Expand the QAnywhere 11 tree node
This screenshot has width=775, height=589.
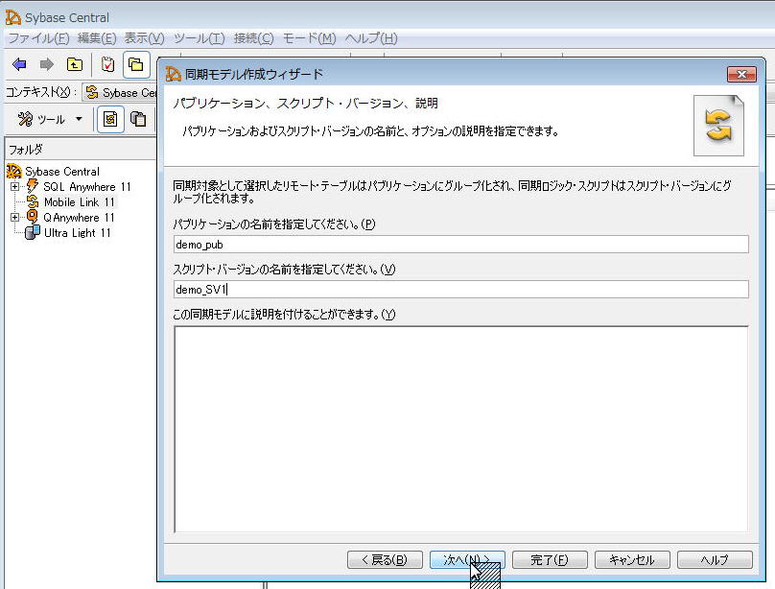click(x=14, y=218)
